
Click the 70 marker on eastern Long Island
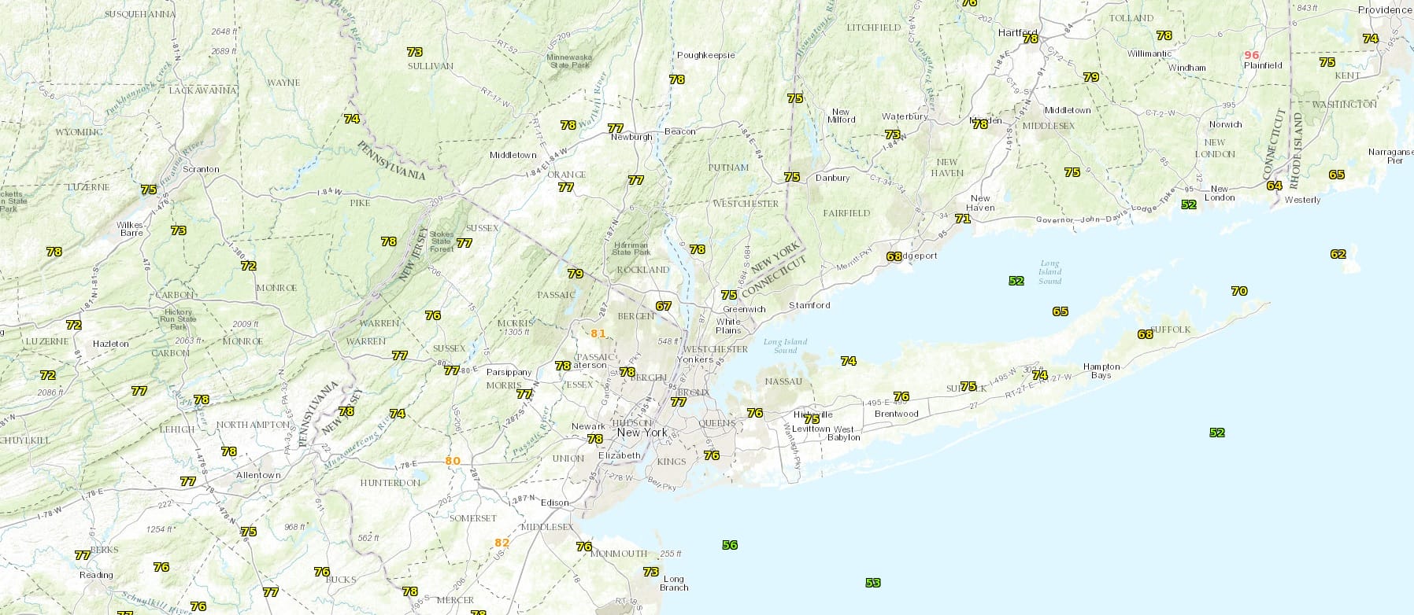pyautogui.click(x=1239, y=291)
